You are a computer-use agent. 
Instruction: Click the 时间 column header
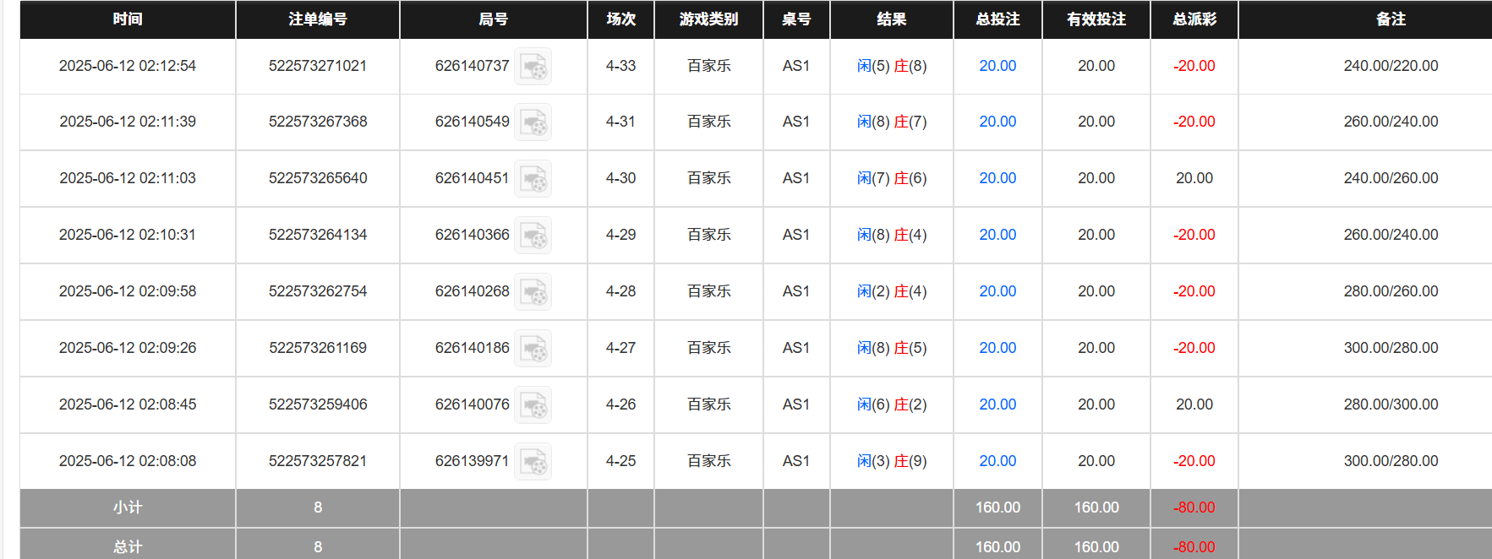(128, 19)
